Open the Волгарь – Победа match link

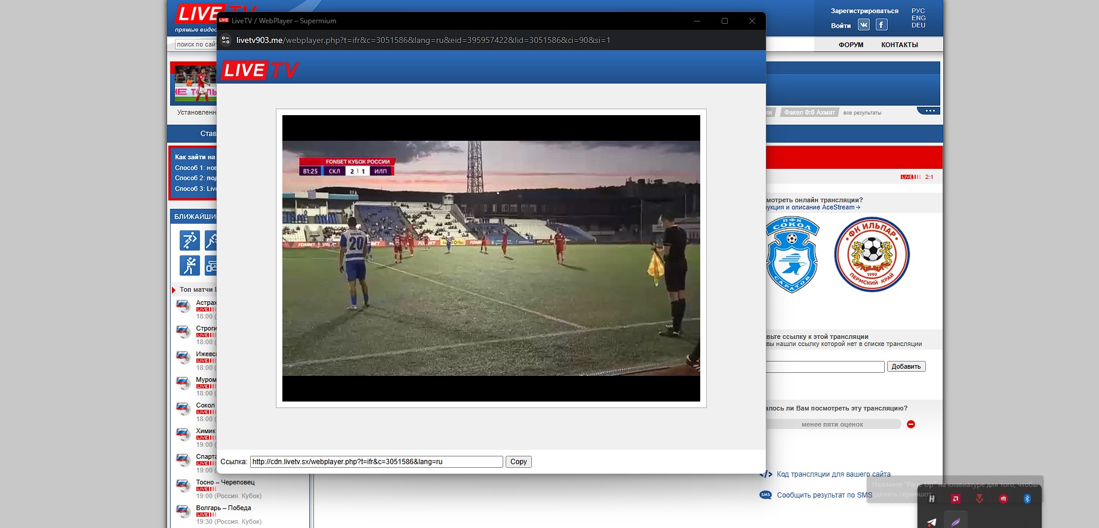[223, 508]
